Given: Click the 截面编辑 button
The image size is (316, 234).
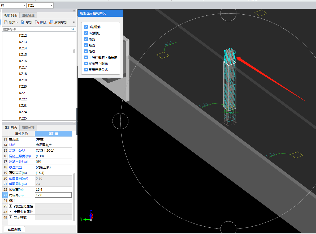Looking at the screenshot, I should (x=14, y=229).
